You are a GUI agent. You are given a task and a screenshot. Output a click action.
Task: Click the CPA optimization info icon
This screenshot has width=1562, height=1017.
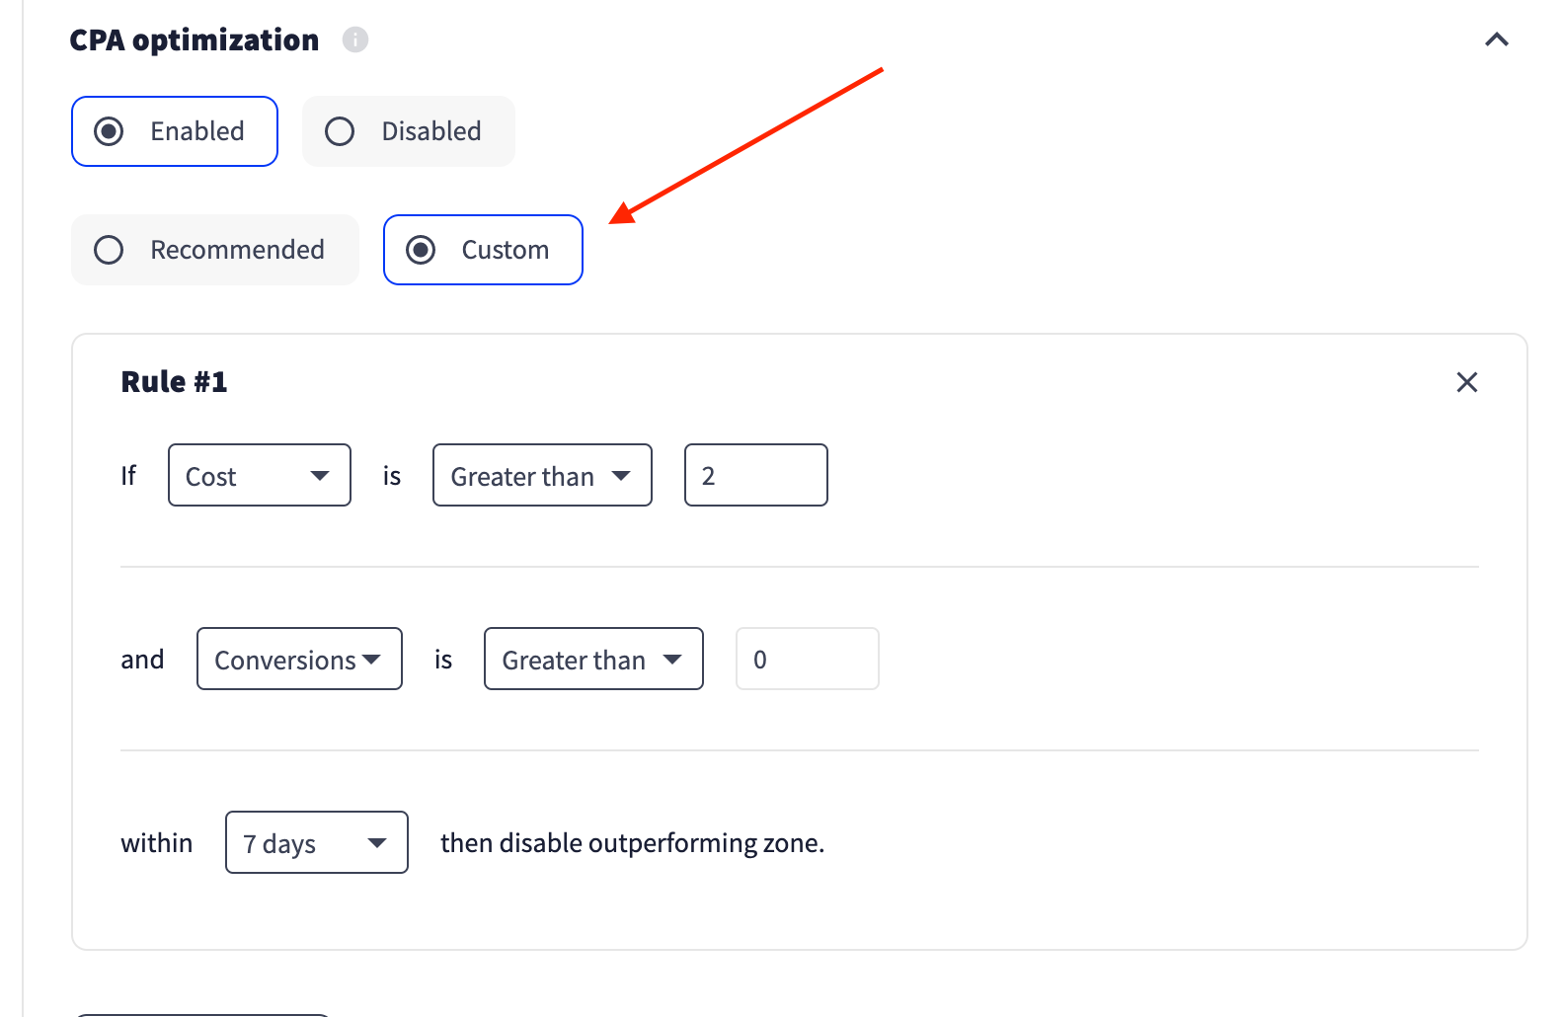point(355,39)
